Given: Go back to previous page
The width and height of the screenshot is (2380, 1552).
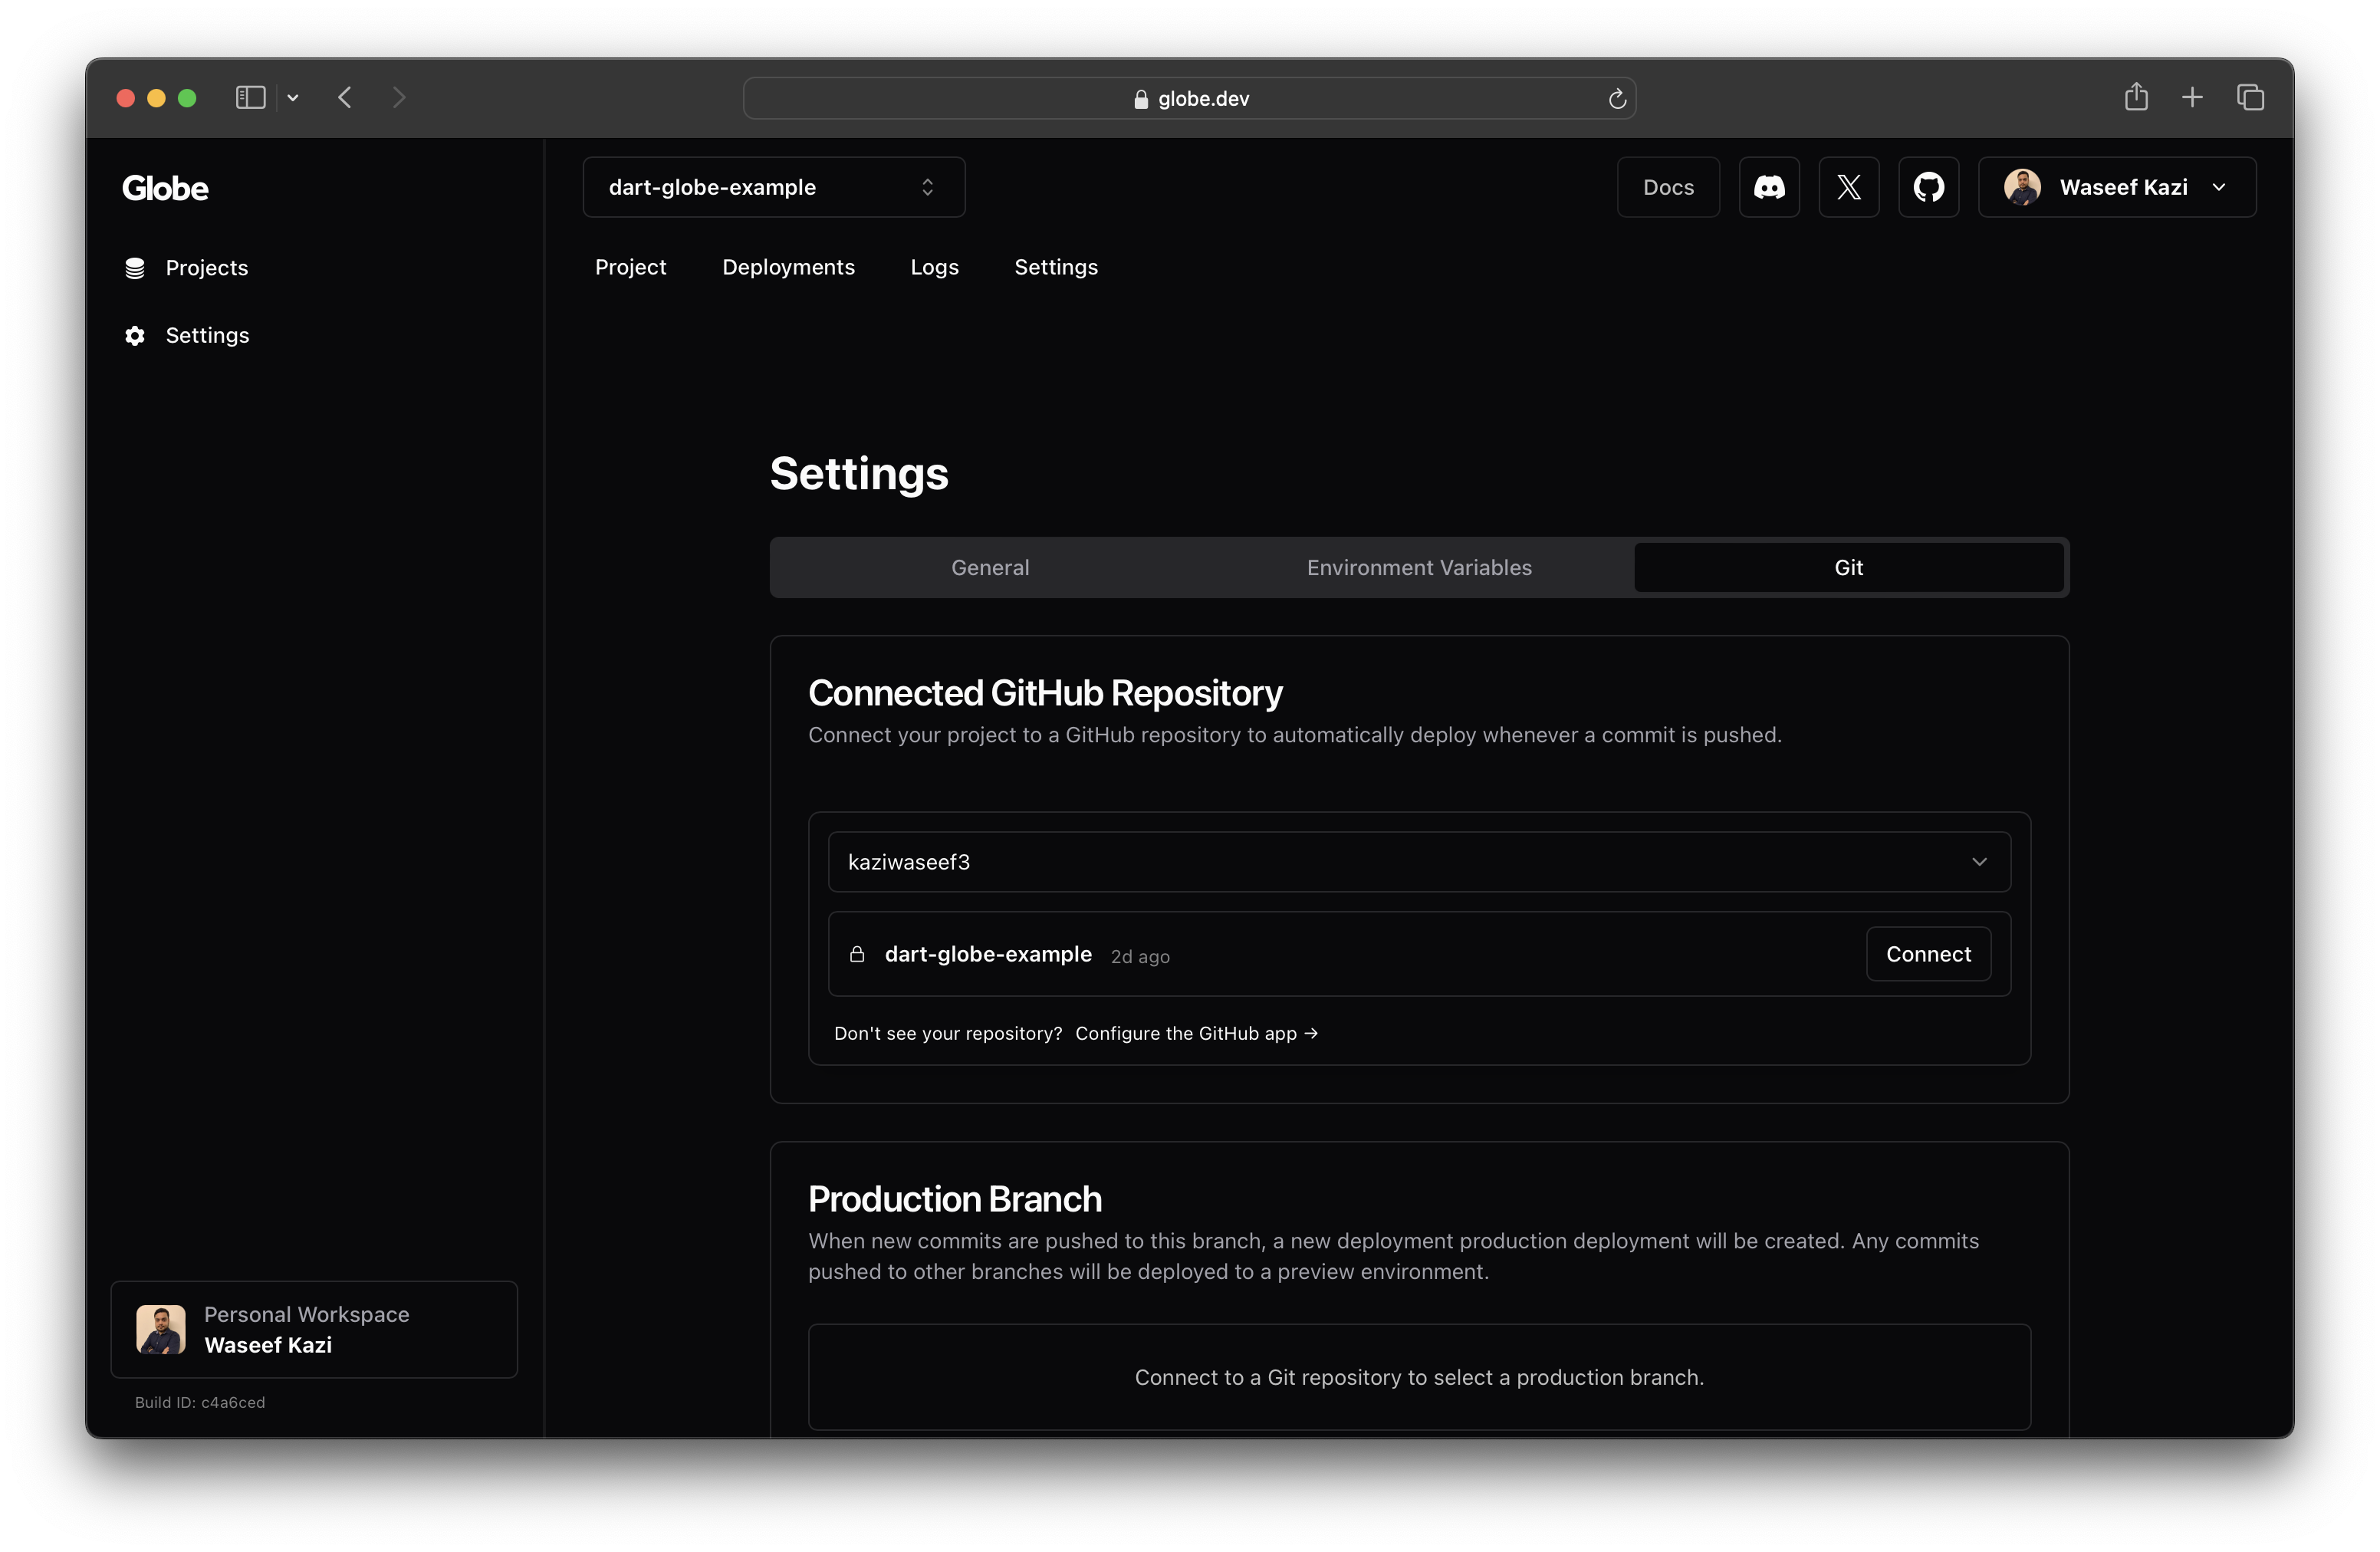Looking at the screenshot, I should click(x=345, y=97).
